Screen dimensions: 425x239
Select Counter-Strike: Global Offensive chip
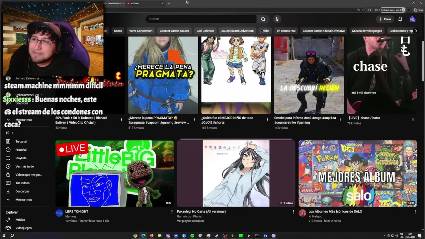(x=324, y=31)
